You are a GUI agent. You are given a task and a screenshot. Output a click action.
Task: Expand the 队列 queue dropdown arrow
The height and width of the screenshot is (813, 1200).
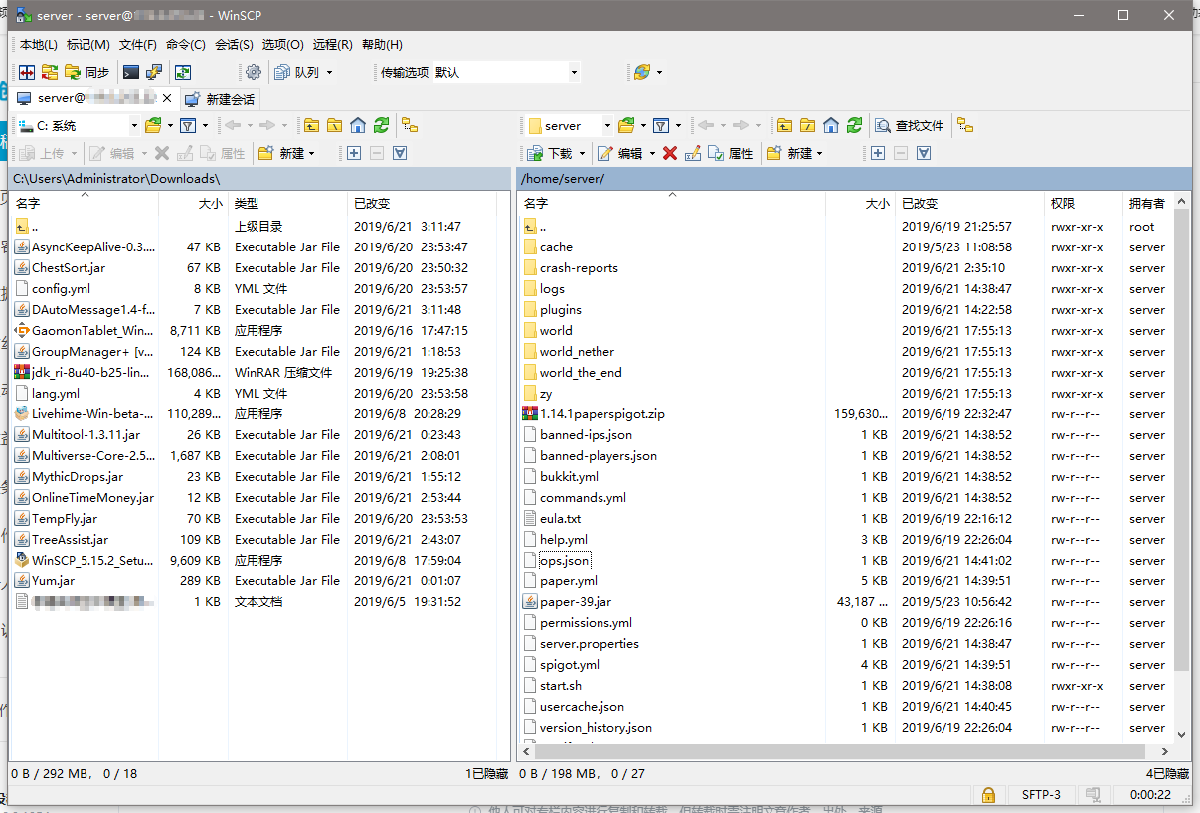(330, 72)
